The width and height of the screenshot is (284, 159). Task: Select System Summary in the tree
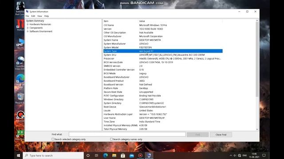(35, 21)
